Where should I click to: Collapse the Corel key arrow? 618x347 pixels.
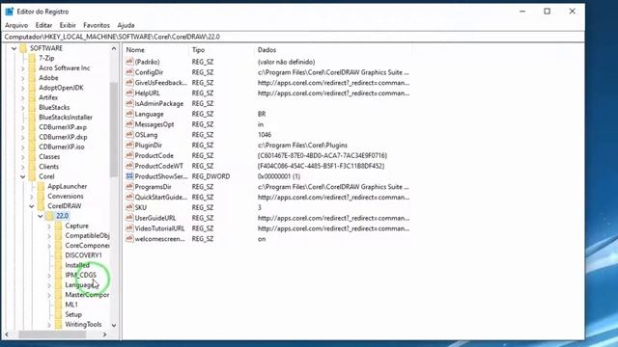point(23,176)
